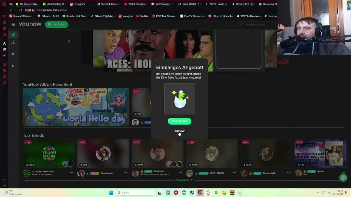Open the world Hello day banner
The image size is (351, 197).
pos(76,107)
